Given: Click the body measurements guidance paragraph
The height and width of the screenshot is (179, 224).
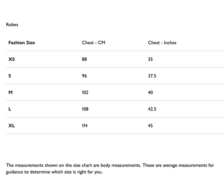Looking at the screenshot, I should pos(110,169).
